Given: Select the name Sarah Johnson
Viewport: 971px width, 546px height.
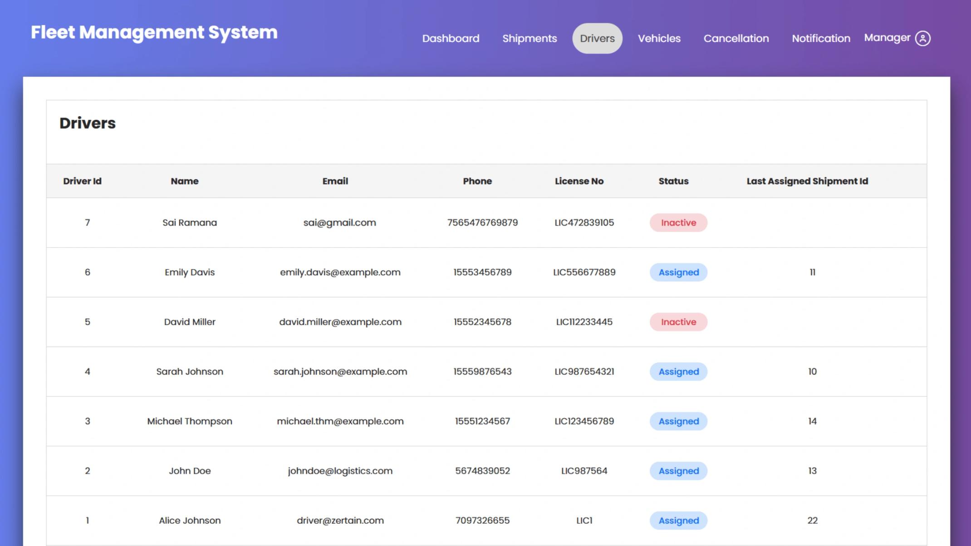Looking at the screenshot, I should (x=190, y=371).
